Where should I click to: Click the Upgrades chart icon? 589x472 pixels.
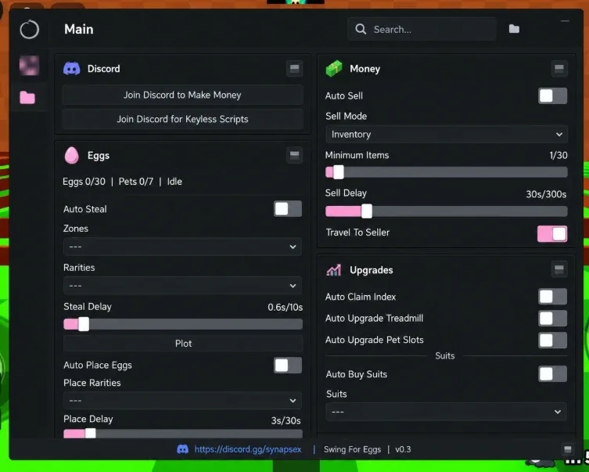[333, 270]
